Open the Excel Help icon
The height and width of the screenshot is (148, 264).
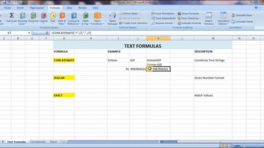(256, 8)
